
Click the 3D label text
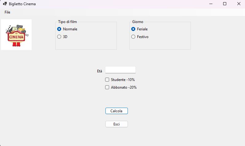click(x=65, y=37)
